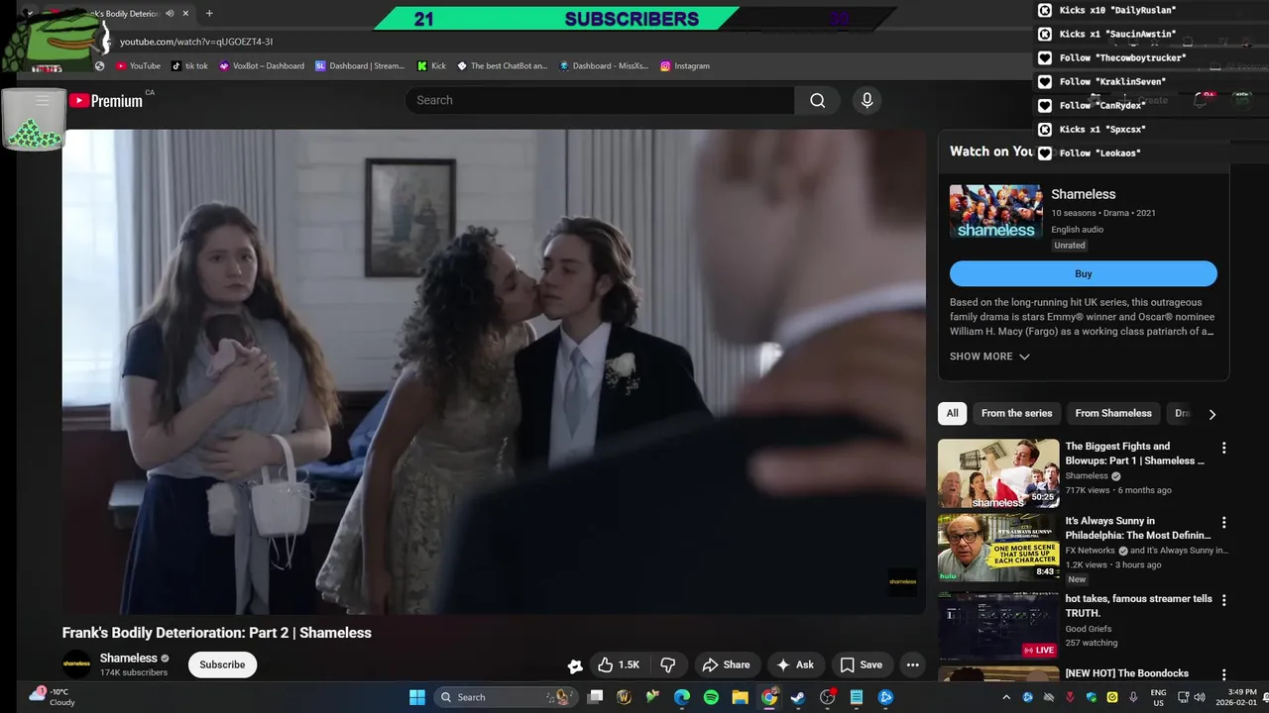Click the video title under player

[x=217, y=633]
